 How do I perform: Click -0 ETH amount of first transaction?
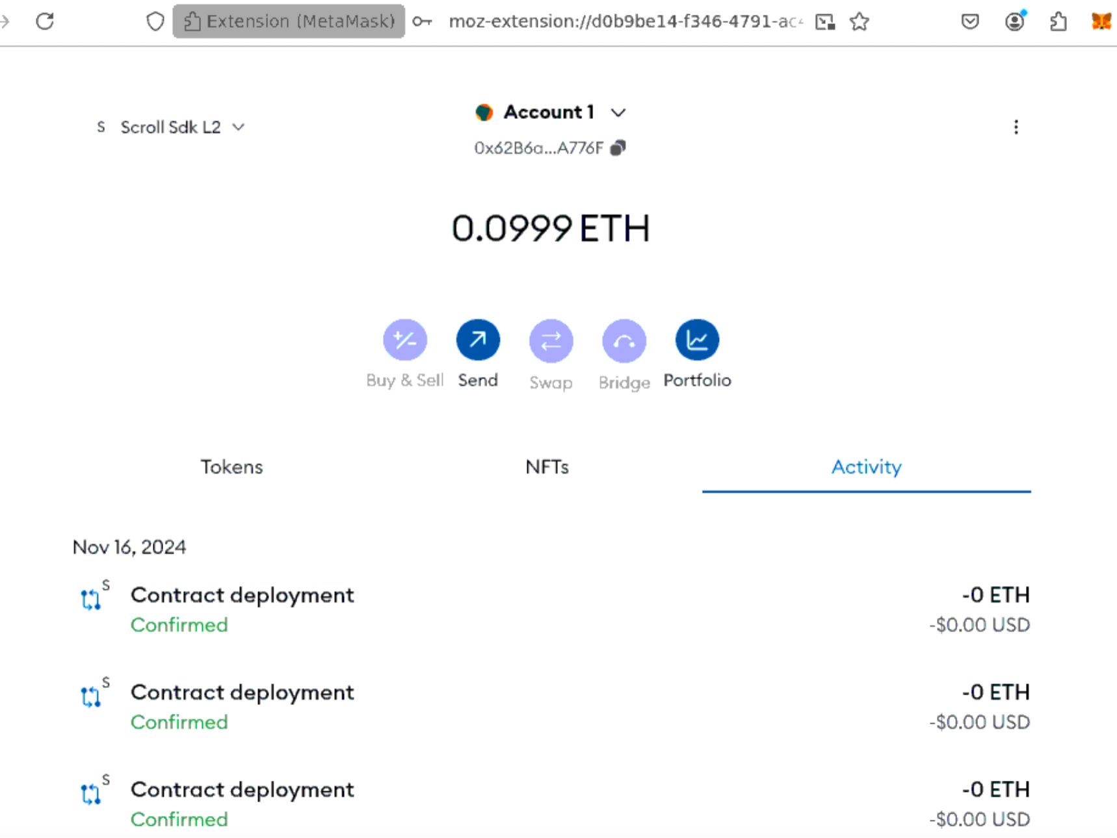pos(996,595)
